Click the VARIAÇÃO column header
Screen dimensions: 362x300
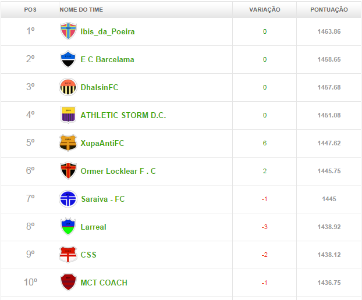[x=265, y=10]
